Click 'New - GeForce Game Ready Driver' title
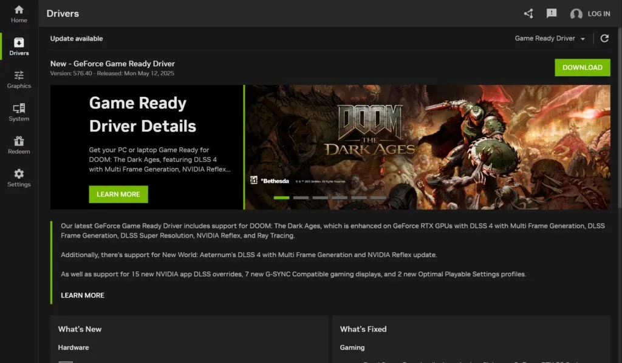 112,64
